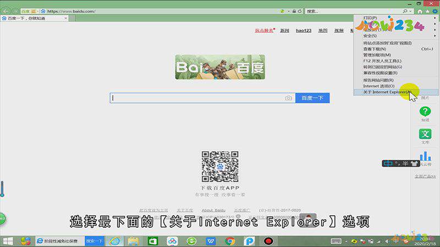Open the 关于百度 footer link
Image resolution: width=440 pixels, height=247 pixels.
pyautogui.click(x=185, y=210)
